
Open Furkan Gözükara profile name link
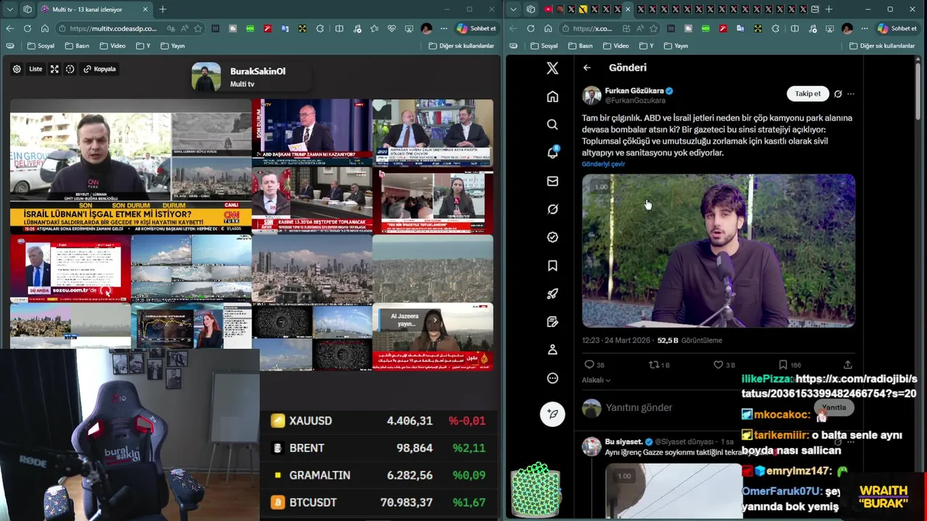[x=634, y=91]
